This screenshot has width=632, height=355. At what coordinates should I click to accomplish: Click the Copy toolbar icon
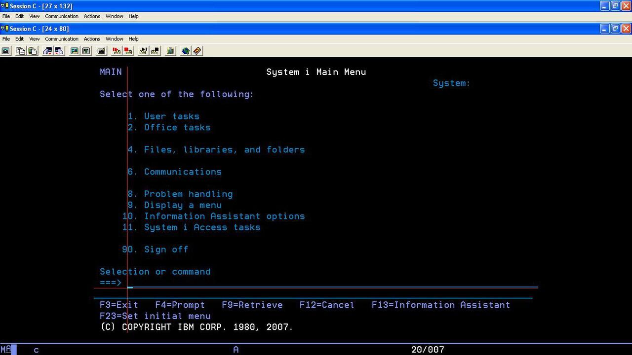pyautogui.click(x=21, y=51)
